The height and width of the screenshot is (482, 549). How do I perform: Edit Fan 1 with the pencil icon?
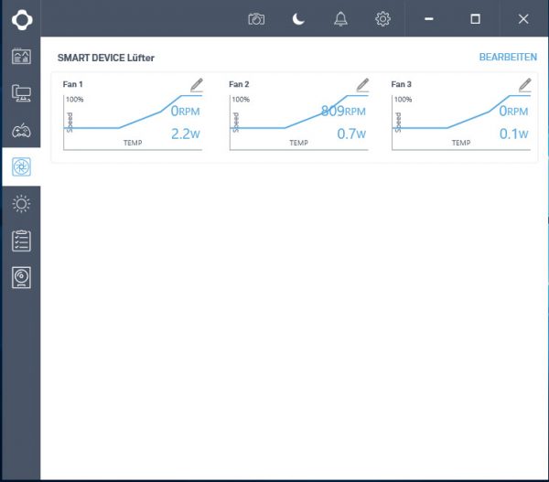[x=197, y=85]
